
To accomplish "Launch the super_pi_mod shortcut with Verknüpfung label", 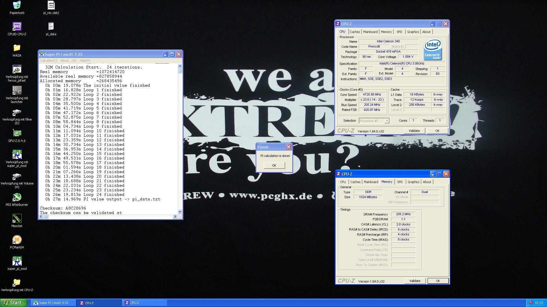I will pos(17,154).
